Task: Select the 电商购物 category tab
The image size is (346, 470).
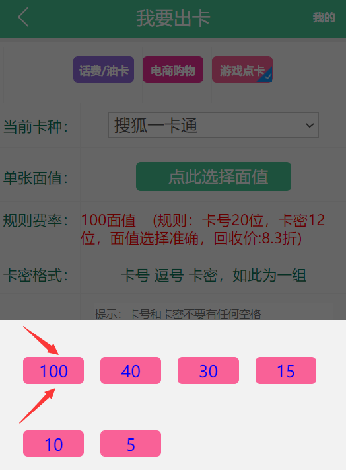Action: pos(173,69)
